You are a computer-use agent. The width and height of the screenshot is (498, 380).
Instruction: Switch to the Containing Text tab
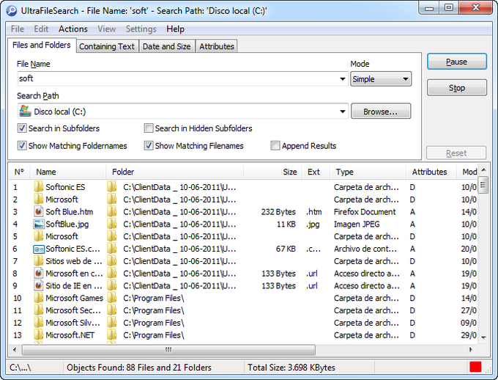[x=107, y=46]
